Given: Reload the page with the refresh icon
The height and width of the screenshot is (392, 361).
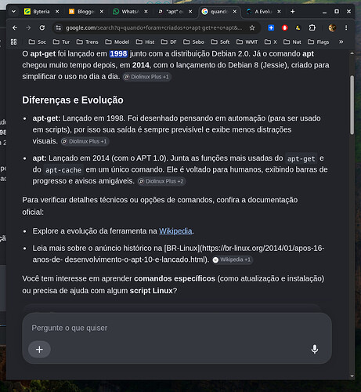Looking at the screenshot, I should [x=42, y=27].
